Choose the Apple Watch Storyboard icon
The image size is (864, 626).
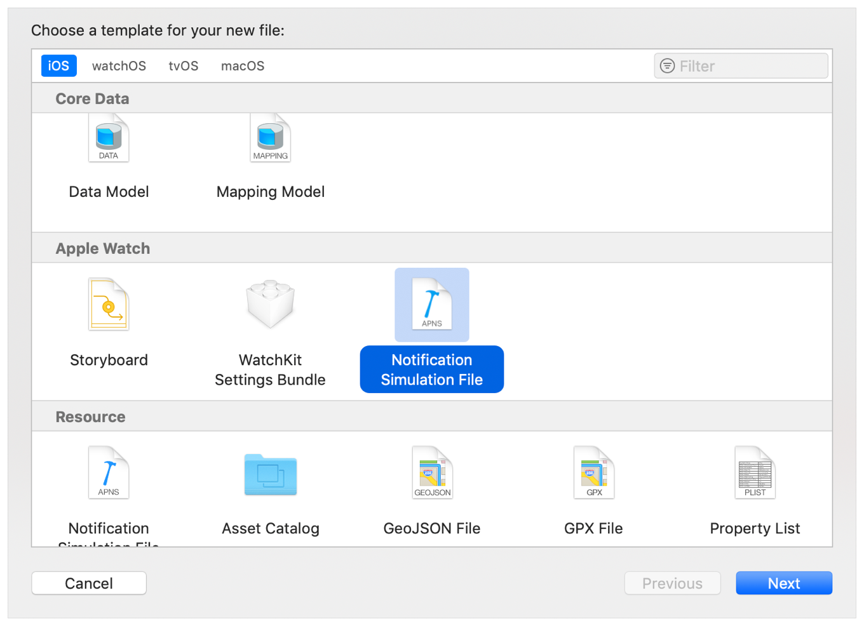click(x=109, y=304)
